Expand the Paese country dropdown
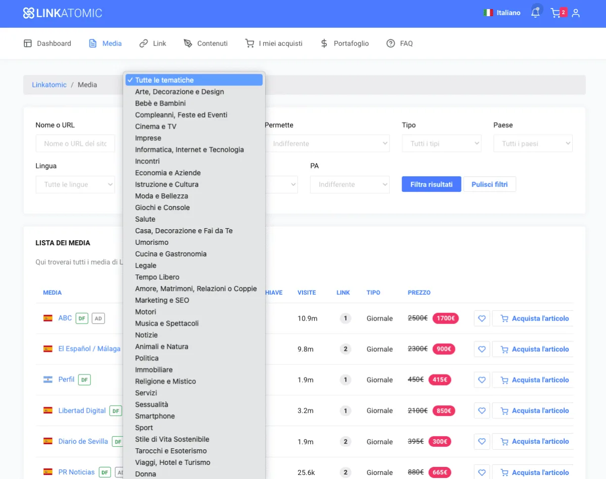The width and height of the screenshot is (606, 479). (533, 144)
